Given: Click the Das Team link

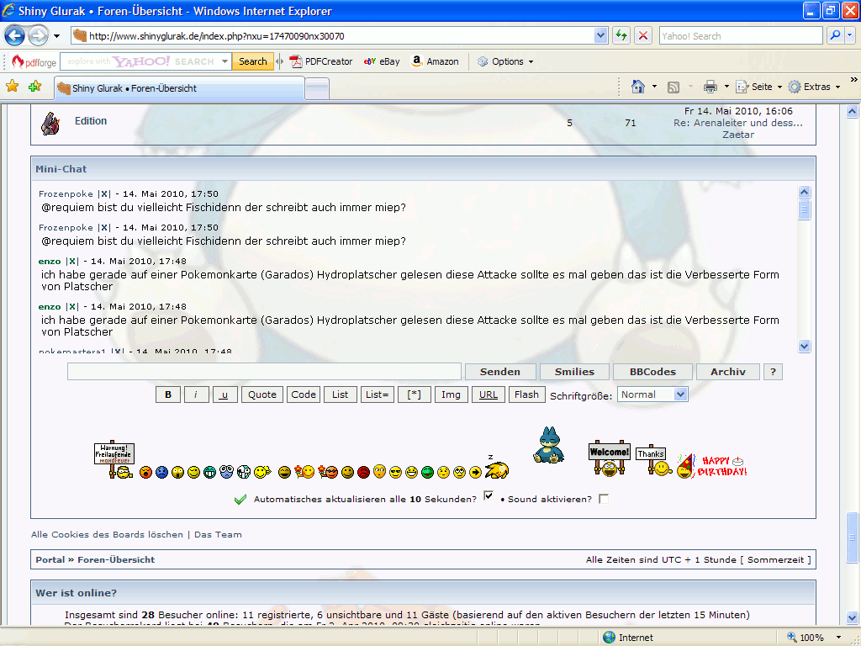Looking at the screenshot, I should point(218,534).
